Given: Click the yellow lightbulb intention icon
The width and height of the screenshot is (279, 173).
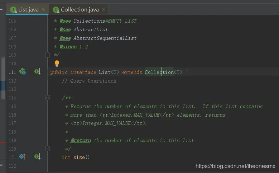Looking at the screenshot, I should point(57,63).
